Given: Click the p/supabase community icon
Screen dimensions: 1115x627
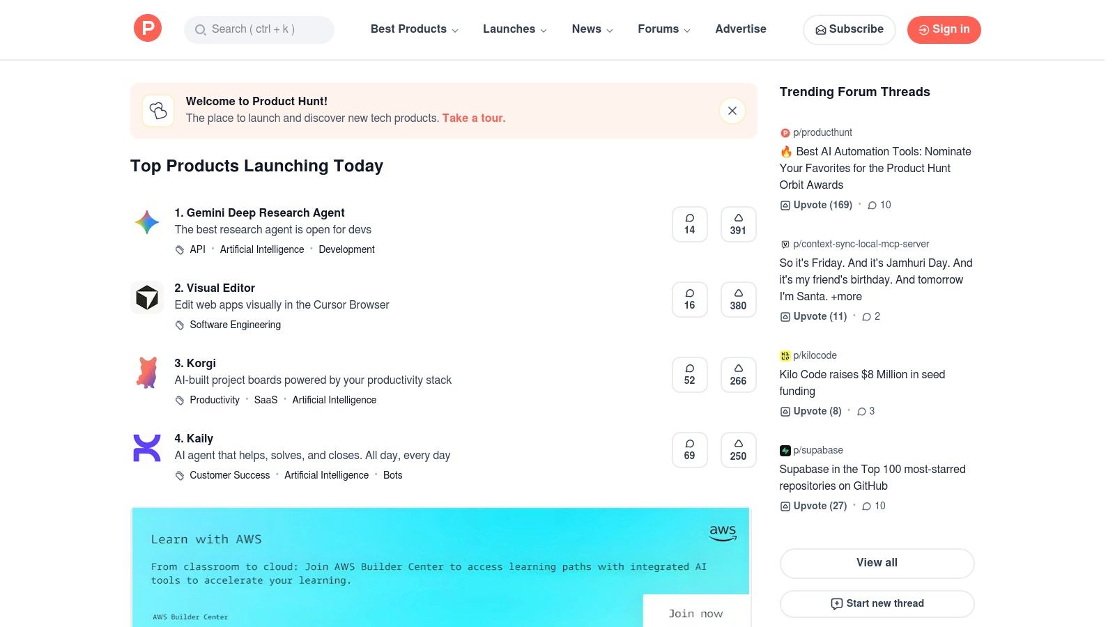Looking at the screenshot, I should coord(785,450).
